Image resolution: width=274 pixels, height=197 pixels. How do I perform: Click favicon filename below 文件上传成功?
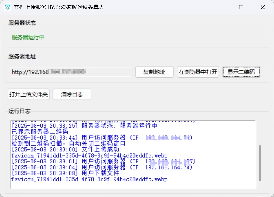(89, 155)
